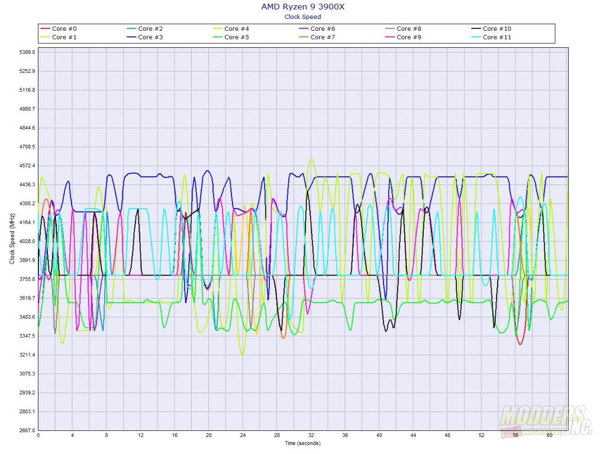Click the magenta Core #9 line swatch
This screenshot has width=606, height=454.
click(390, 37)
